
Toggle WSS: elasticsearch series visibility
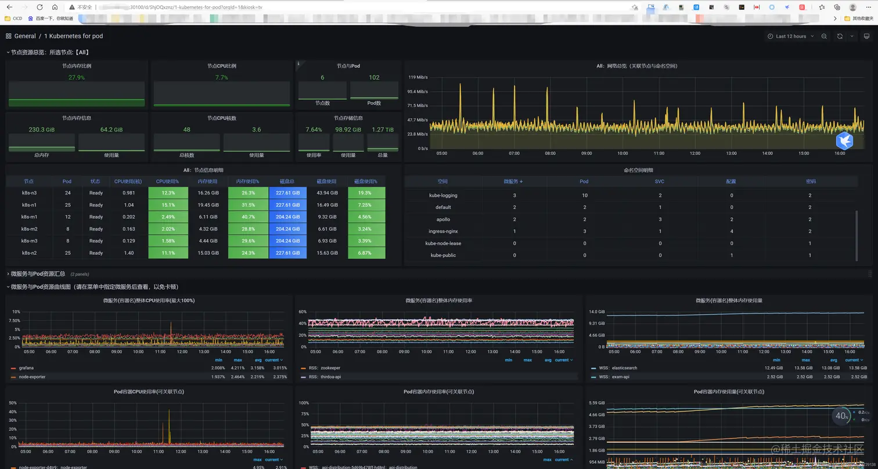pyautogui.click(x=618, y=368)
